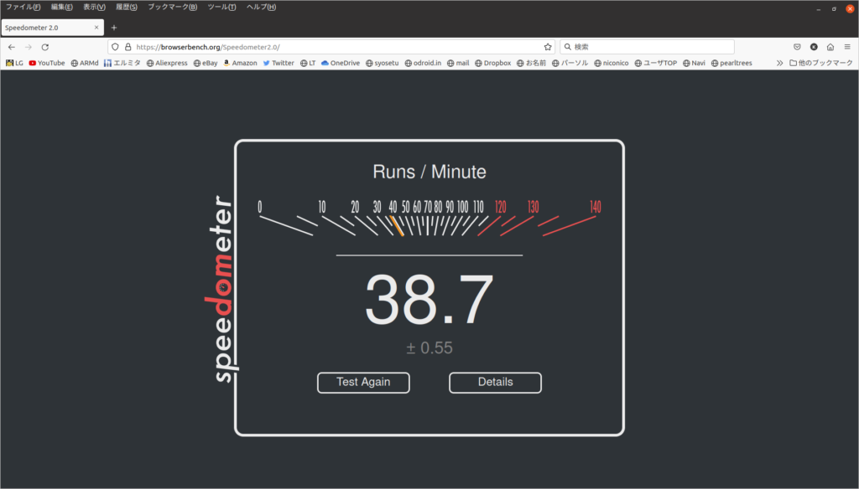View site security via padlock icon
The image size is (859, 489).
tap(128, 47)
